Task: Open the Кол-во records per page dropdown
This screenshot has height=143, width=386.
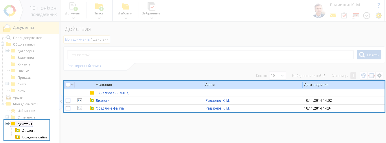Action: (x=282, y=76)
